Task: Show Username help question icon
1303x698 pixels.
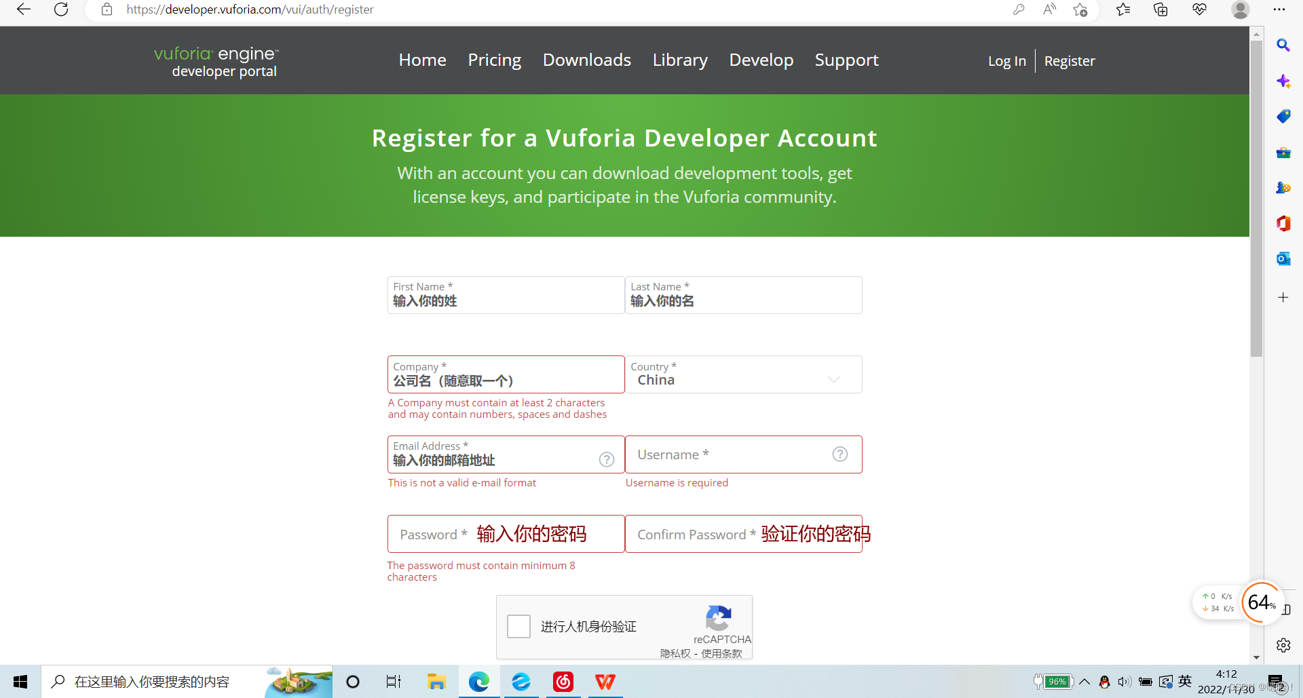Action: [840, 454]
